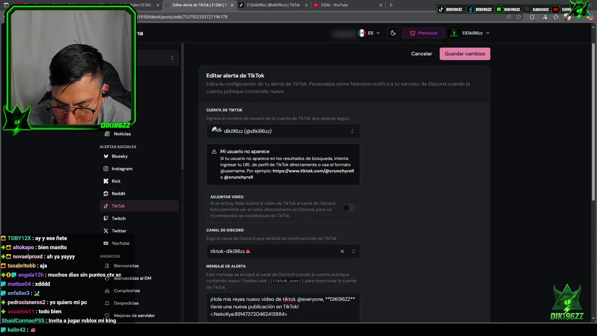Enable the Adjuntar video toggle
This screenshot has height=336, width=597.
point(349,208)
